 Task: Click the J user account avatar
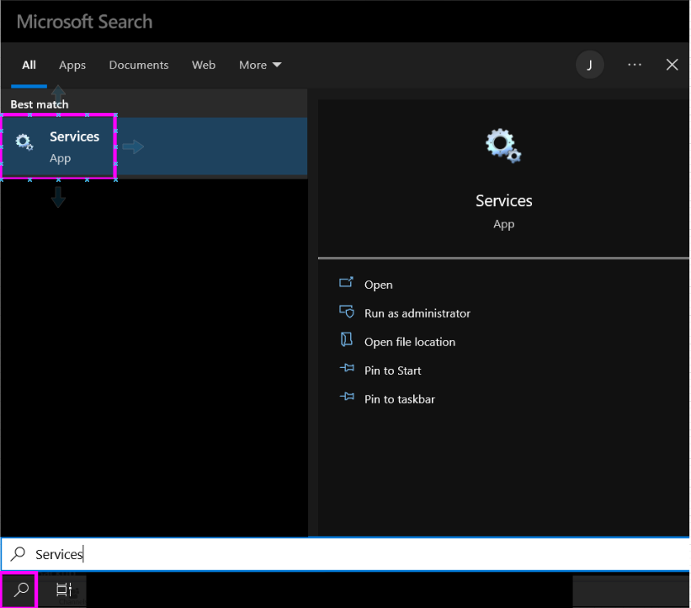tap(590, 65)
